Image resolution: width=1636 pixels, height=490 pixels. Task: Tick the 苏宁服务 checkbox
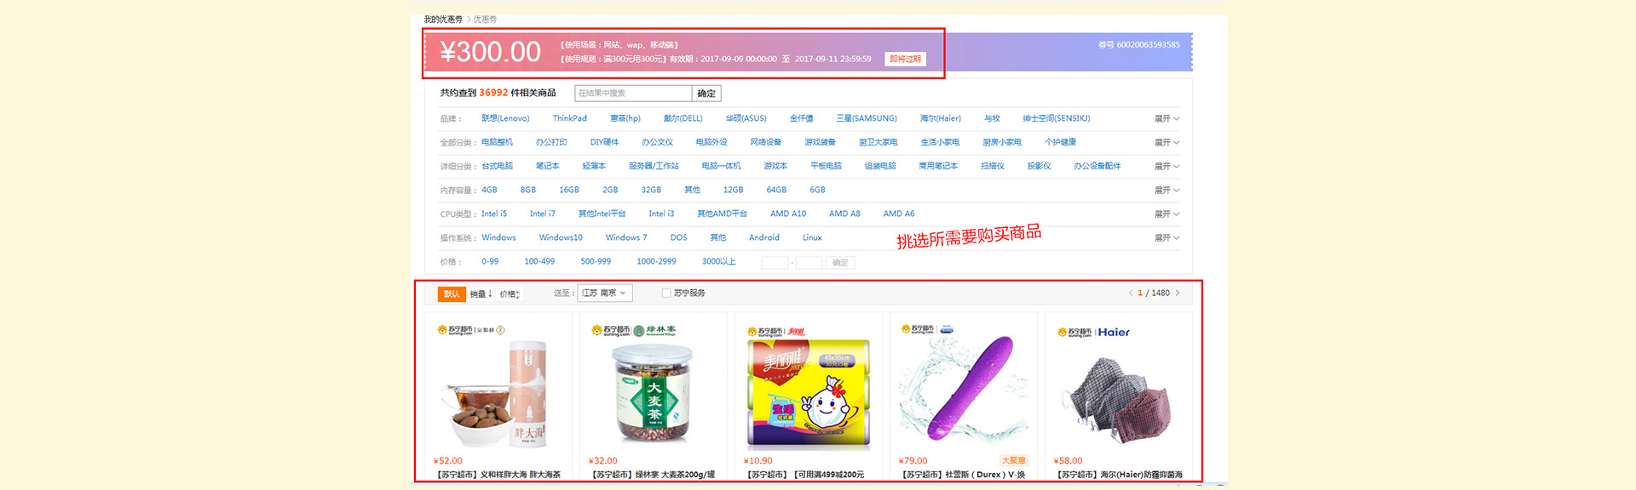(666, 293)
